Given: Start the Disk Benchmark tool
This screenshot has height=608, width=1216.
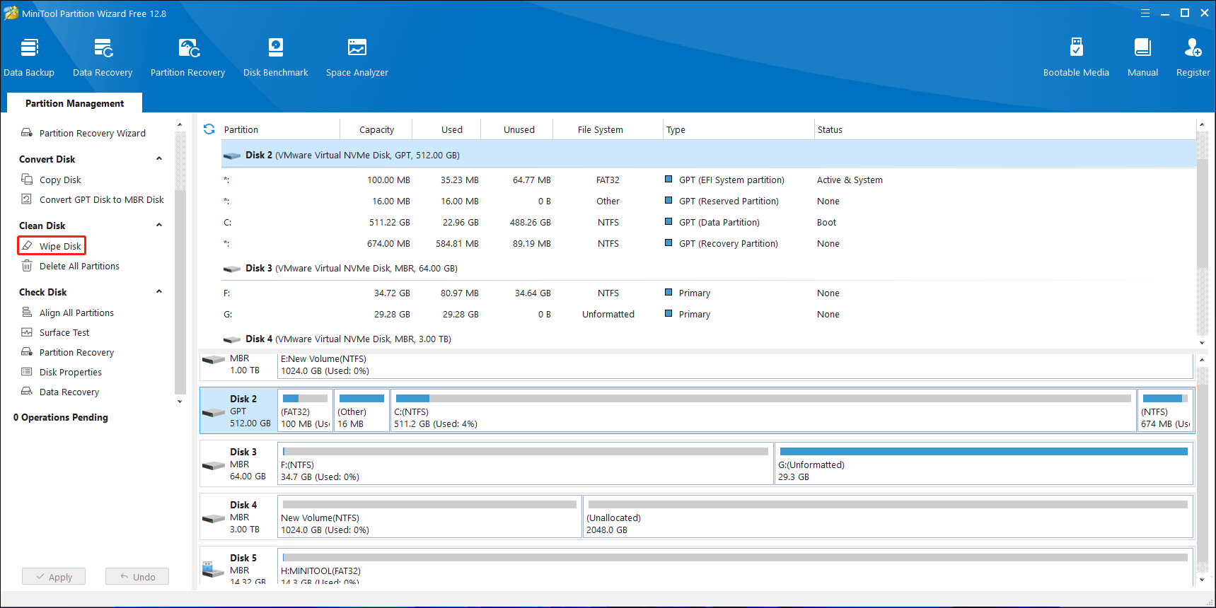Looking at the screenshot, I should (x=276, y=57).
